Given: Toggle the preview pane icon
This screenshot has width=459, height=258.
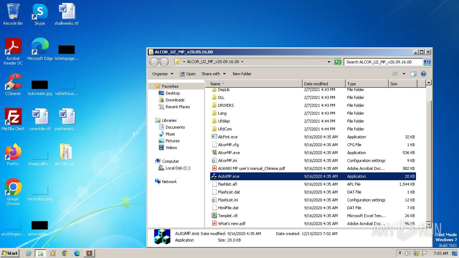Looking at the screenshot, I should [x=413, y=74].
